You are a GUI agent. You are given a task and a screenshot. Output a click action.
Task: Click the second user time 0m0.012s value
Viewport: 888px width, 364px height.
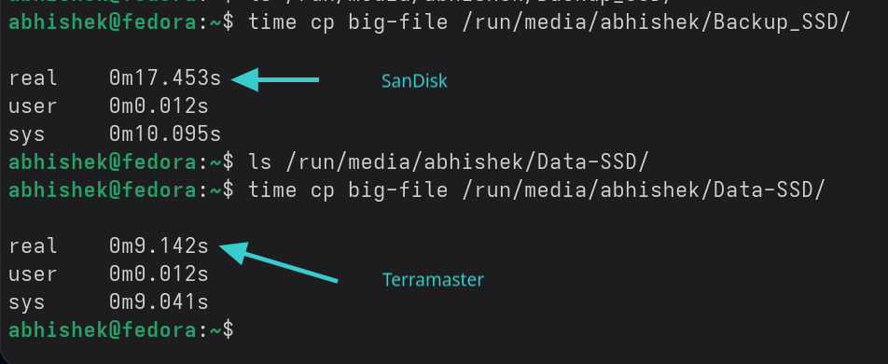click(159, 273)
